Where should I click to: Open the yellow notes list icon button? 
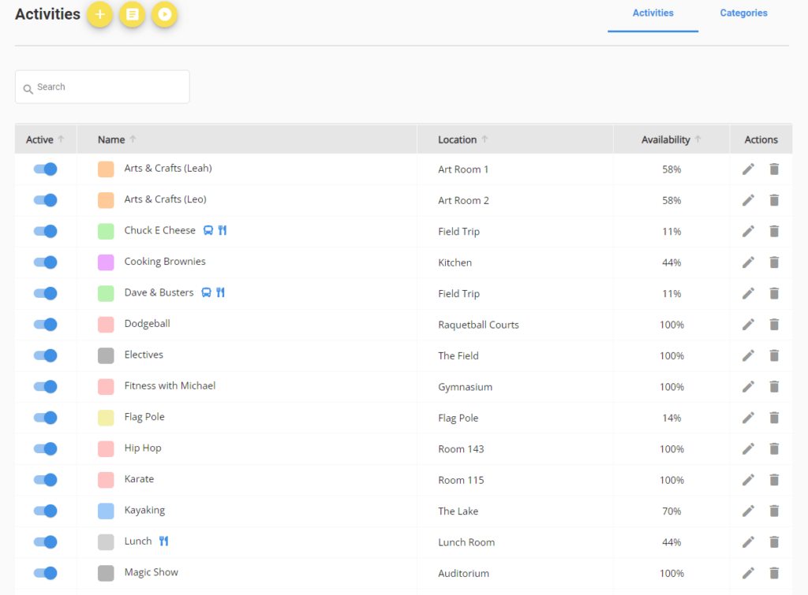[132, 14]
